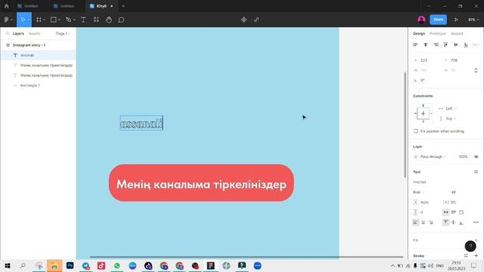Switch to the Design tab
484x272 pixels.
[x=419, y=33]
